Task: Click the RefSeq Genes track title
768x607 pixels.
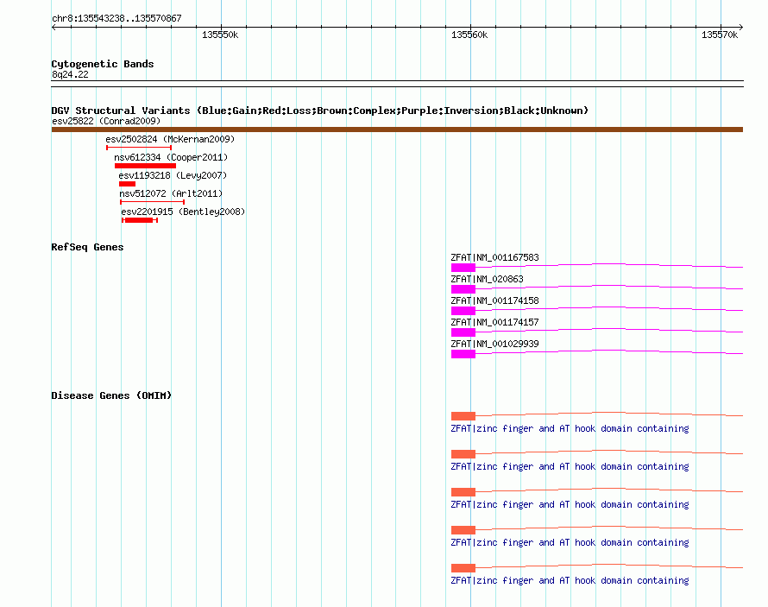Action: (x=87, y=247)
